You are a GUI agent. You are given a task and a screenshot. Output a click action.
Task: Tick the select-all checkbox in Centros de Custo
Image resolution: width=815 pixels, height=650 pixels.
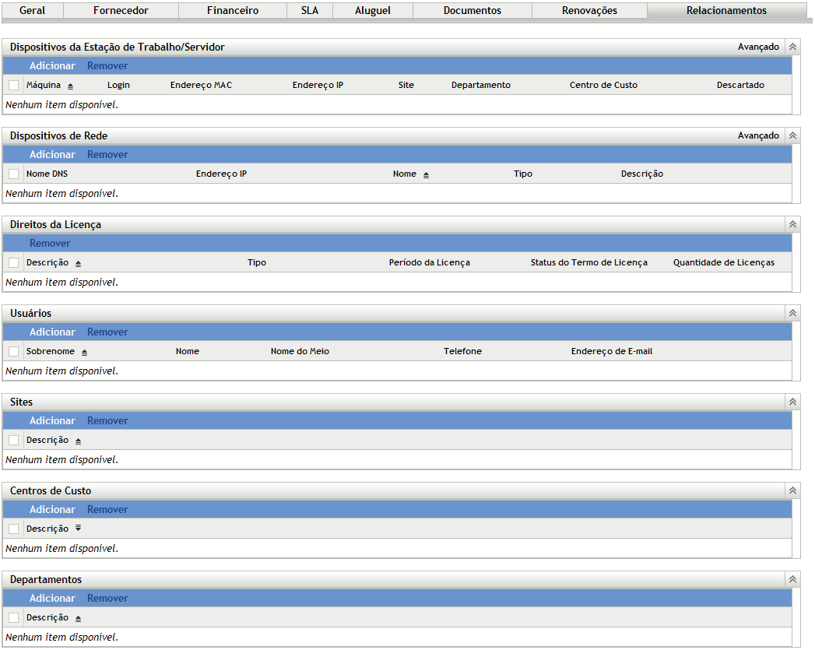pyautogui.click(x=13, y=529)
